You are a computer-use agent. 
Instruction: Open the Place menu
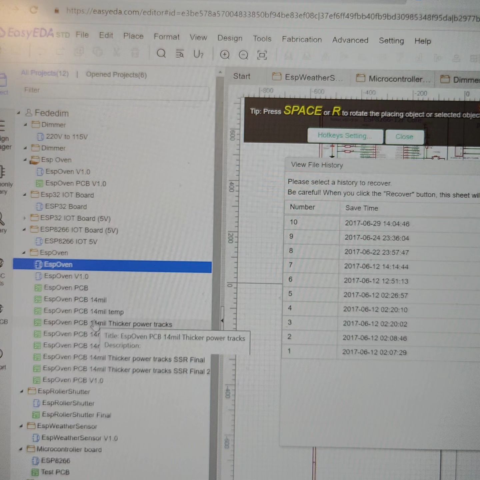133,36
